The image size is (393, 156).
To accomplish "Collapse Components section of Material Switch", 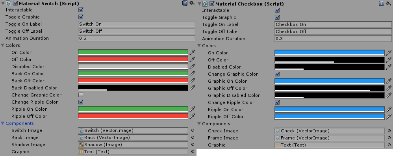I will click(3, 123).
